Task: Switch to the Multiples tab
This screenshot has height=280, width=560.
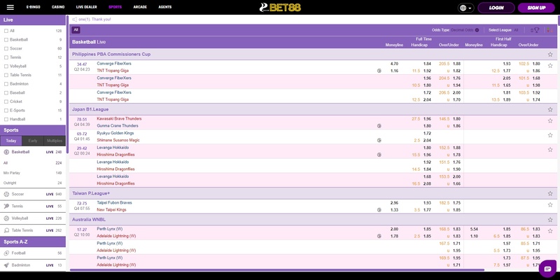Action: click(55, 141)
